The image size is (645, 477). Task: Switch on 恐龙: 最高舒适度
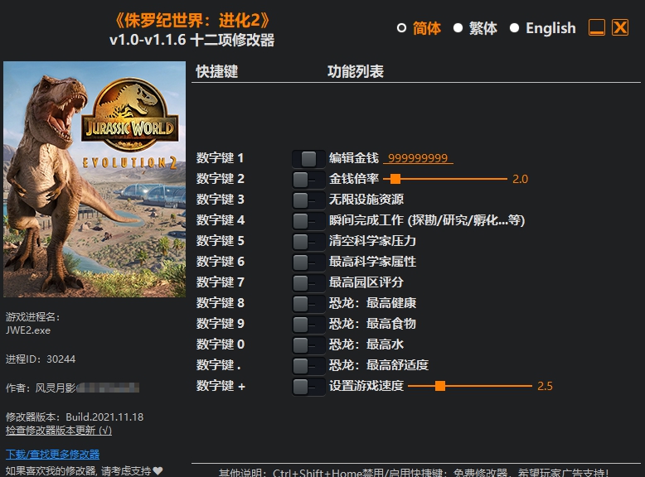[308, 366]
